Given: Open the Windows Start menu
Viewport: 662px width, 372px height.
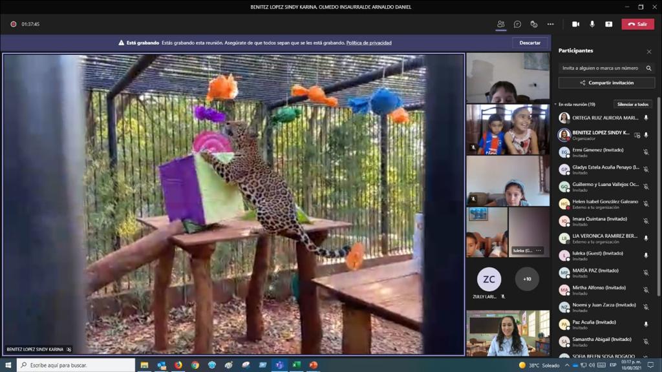Looking at the screenshot, I should [8, 365].
